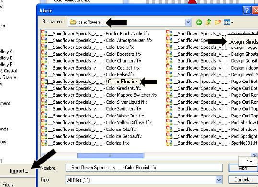The height and width of the screenshot is (187, 258).
Task: Go up one folder level icon
Action: (208, 22)
